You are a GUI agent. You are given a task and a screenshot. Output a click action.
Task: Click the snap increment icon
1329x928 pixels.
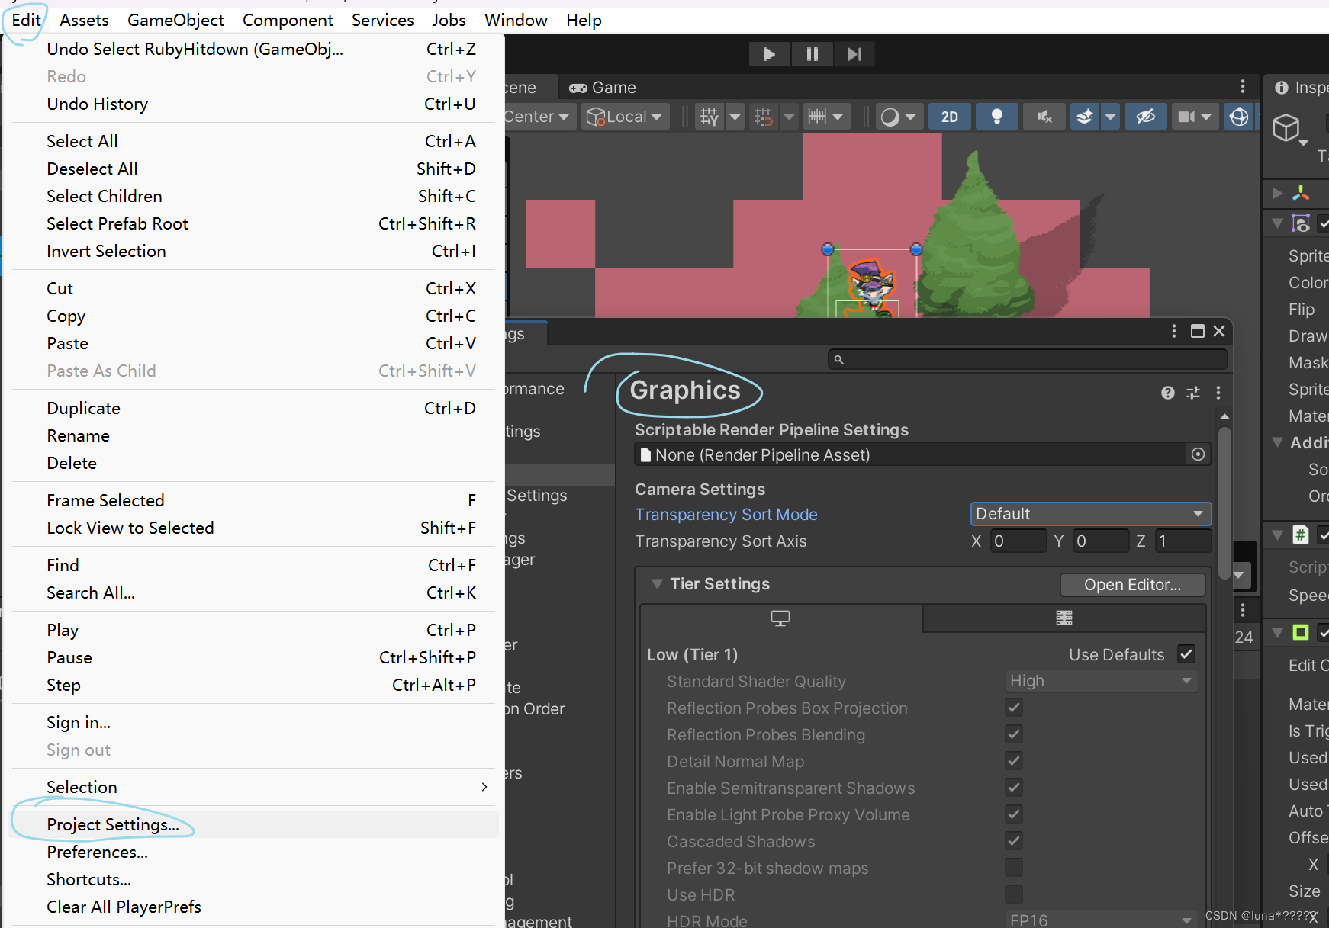[763, 117]
